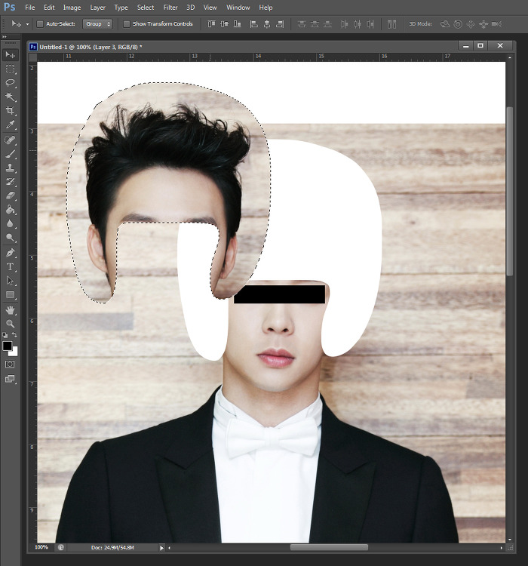
Task: Select the Magic Wand tool
Action: pyautogui.click(x=11, y=97)
